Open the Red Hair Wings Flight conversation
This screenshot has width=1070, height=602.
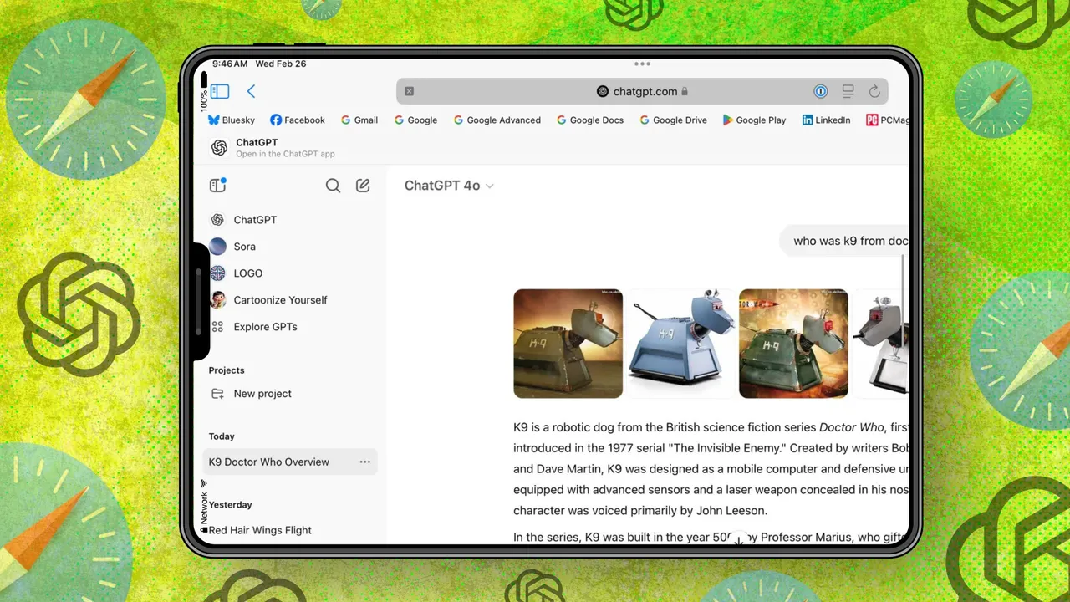pos(260,529)
